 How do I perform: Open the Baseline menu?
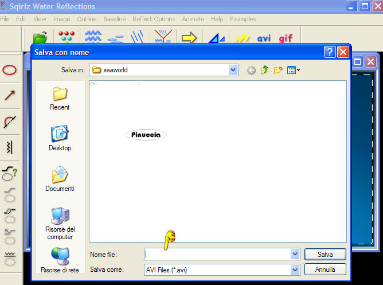[x=114, y=19]
